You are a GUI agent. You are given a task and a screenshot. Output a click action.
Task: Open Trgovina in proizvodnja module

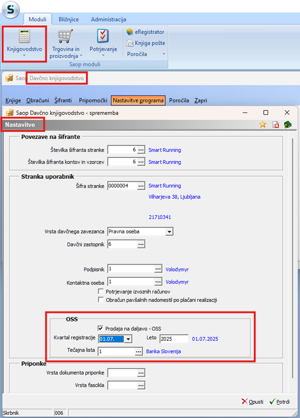click(x=65, y=44)
